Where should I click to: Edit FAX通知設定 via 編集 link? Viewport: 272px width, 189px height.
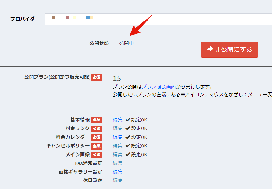coord(118,163)
